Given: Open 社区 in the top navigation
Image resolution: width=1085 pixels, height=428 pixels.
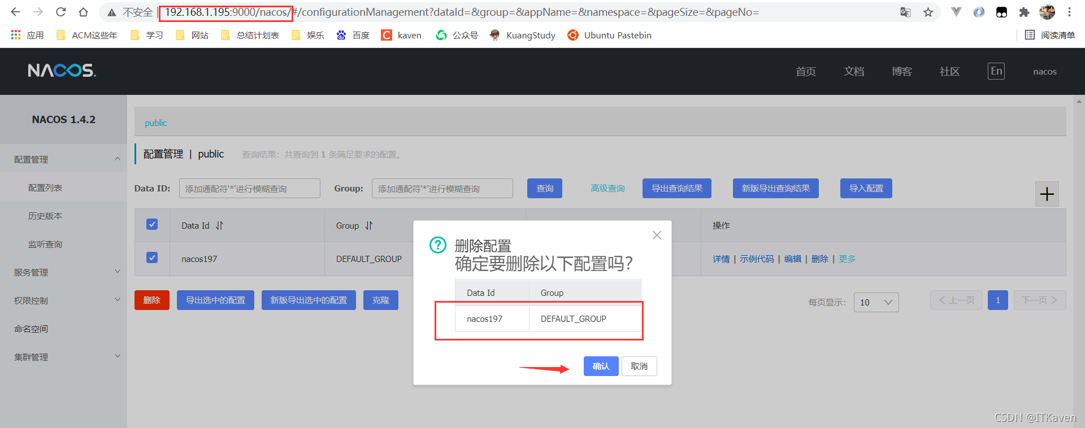Looking at the screenshot, I should 950,71.
